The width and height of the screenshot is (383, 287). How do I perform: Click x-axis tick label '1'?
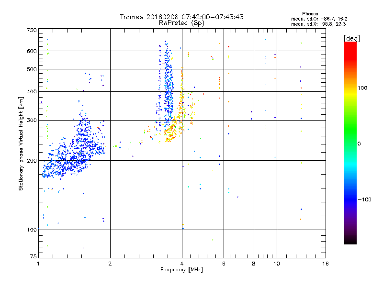click(x=38, y=264)
